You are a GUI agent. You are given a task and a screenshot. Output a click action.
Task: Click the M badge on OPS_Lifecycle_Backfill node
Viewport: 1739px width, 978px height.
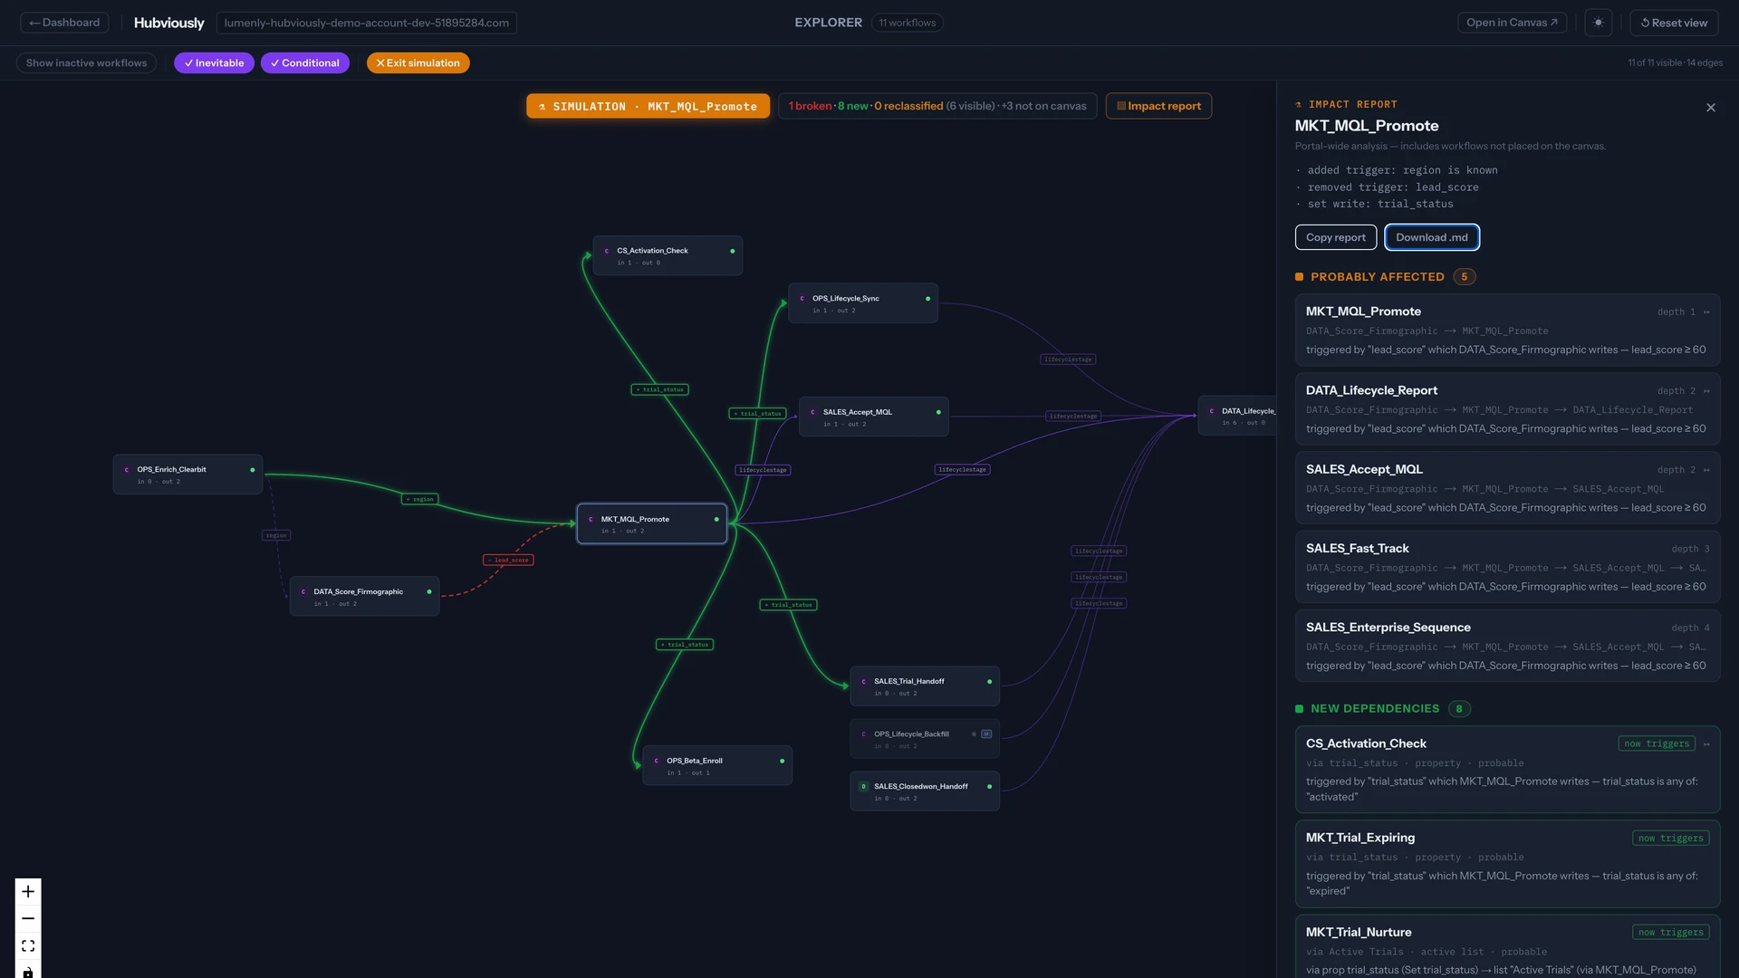point(986,734)
